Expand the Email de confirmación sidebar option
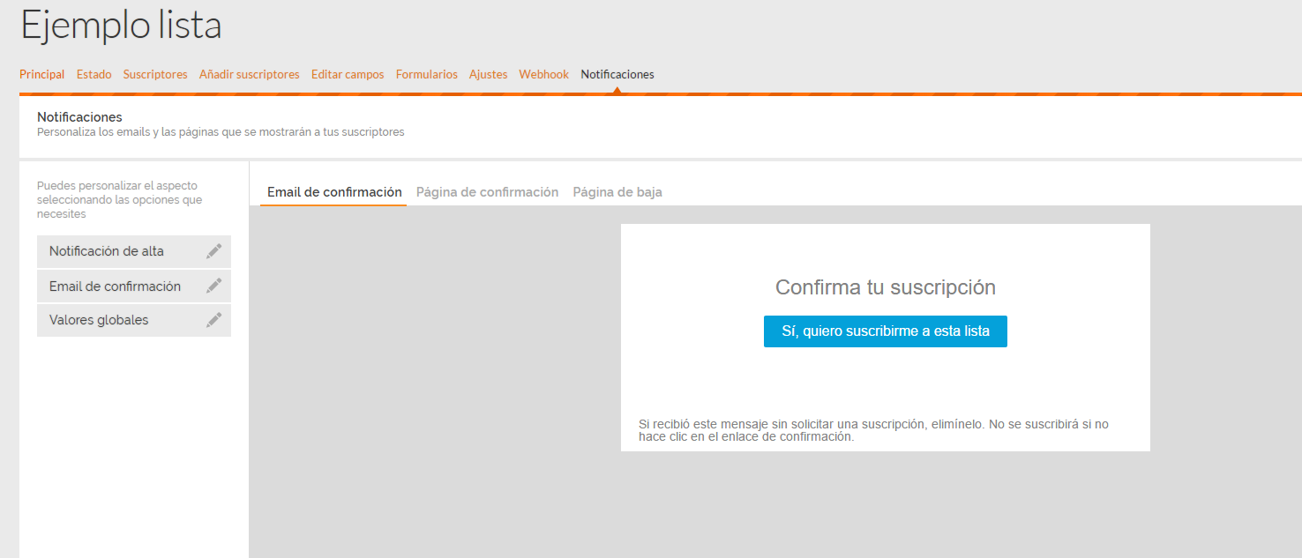The width and height of the screenshot is (1302, 558). (x=134, y=286)
